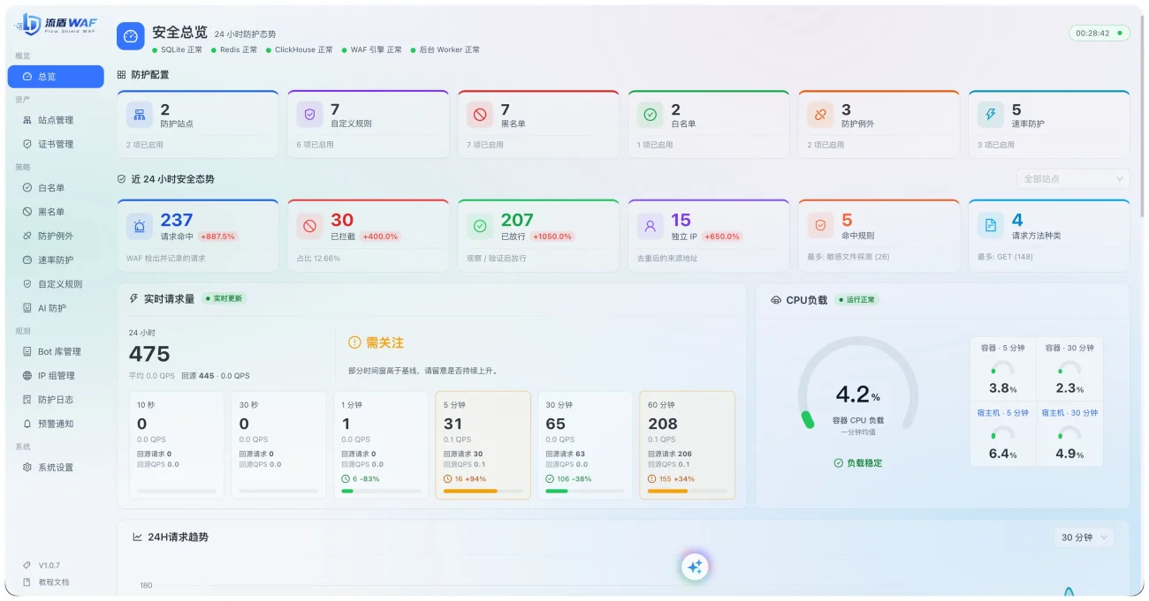Click the WAF 引擎 正常 status text
Screen dimensions: 1149x601
click(377, 50)
